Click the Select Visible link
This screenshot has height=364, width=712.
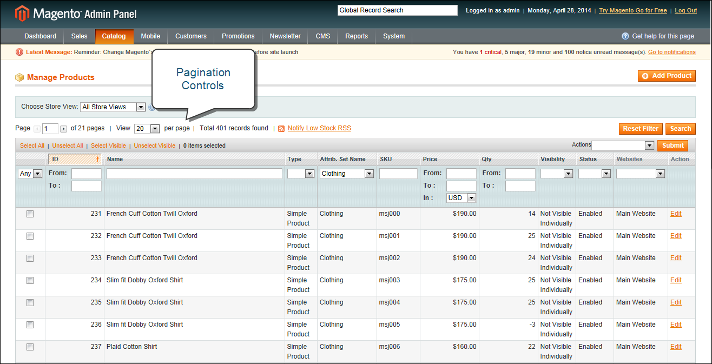tap(108, 145)
